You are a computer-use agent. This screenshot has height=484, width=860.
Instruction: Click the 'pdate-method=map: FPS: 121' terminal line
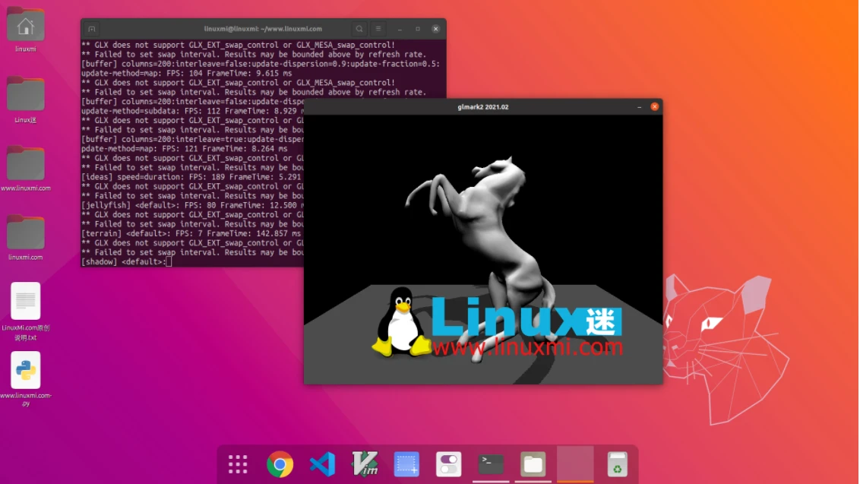(185, 149)
